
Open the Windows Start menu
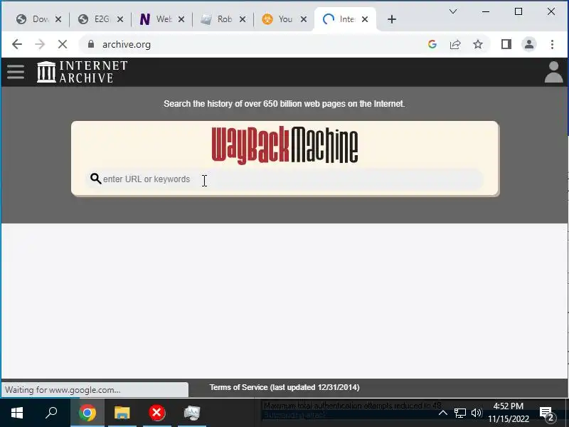point(17,413)
